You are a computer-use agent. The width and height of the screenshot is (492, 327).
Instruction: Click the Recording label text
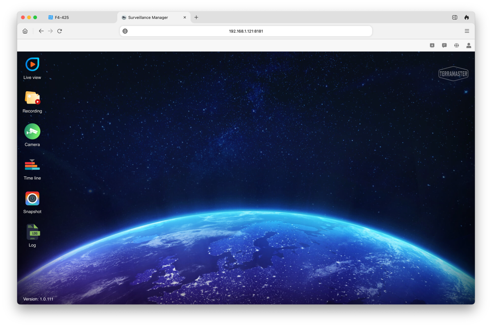pos(32,111)
